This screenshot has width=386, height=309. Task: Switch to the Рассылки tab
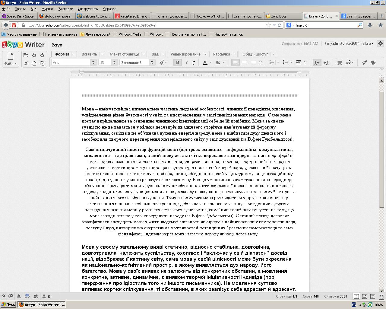click(221, 54)
